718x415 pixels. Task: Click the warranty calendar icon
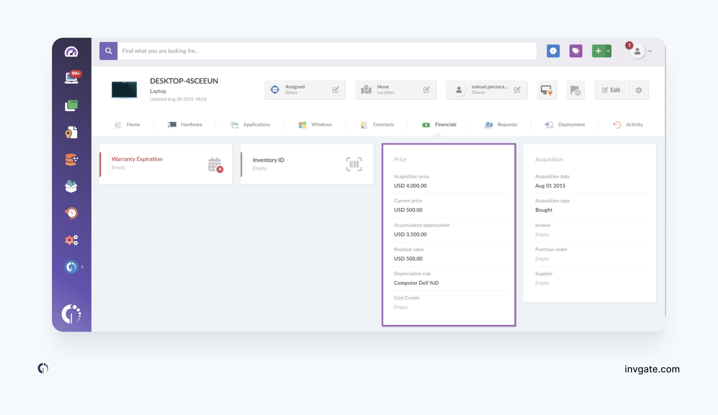(x=215, y=165)
